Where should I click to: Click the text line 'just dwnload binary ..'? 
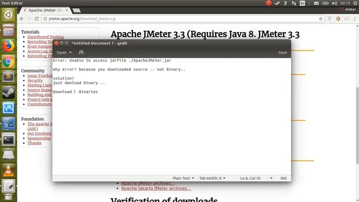[x=79, y=83]
